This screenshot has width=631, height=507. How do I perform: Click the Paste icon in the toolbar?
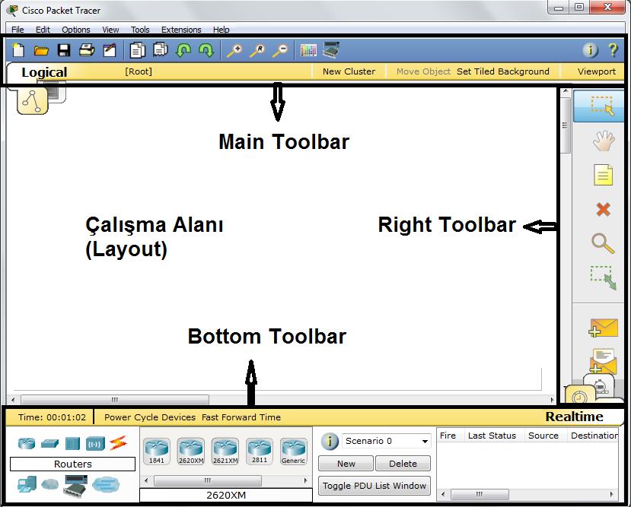coord(161,50)
